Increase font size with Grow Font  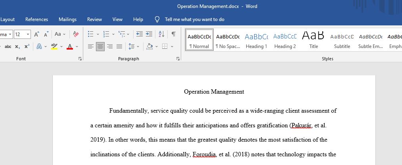point(36,34)
